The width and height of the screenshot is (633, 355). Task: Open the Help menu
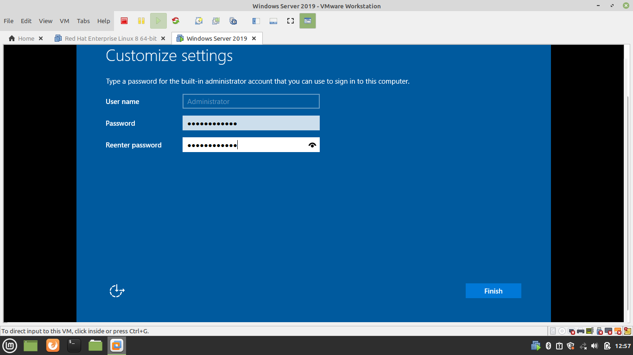104,21
